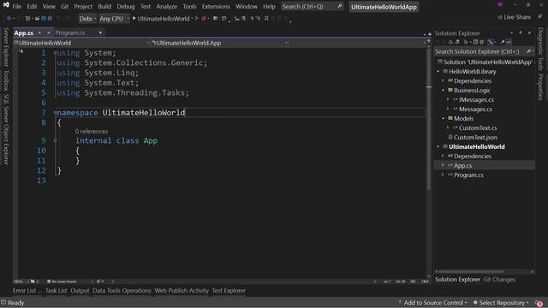The width and height of the screenshot is (548, 308).
Task: Click the Properties wrench icon in Solution Explorer
Action: point(503,42)
